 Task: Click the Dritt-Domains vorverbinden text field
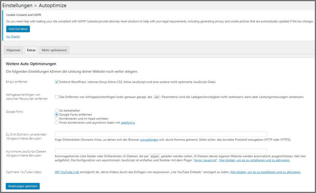tap(161, 134)
